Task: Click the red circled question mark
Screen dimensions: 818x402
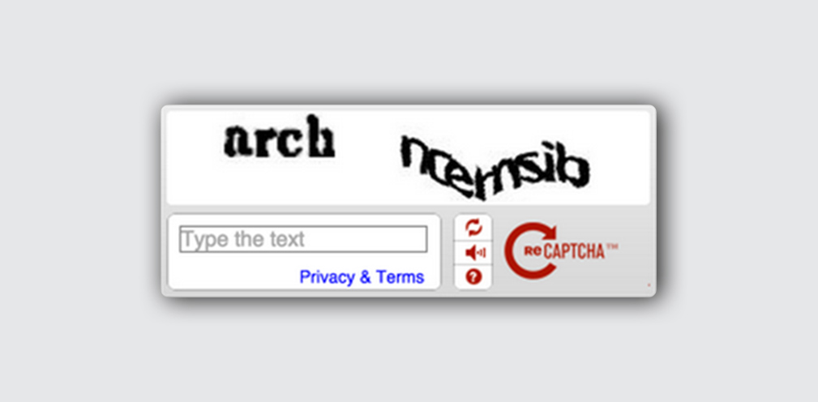Action: pyautogui.click(x=473, y=277)
